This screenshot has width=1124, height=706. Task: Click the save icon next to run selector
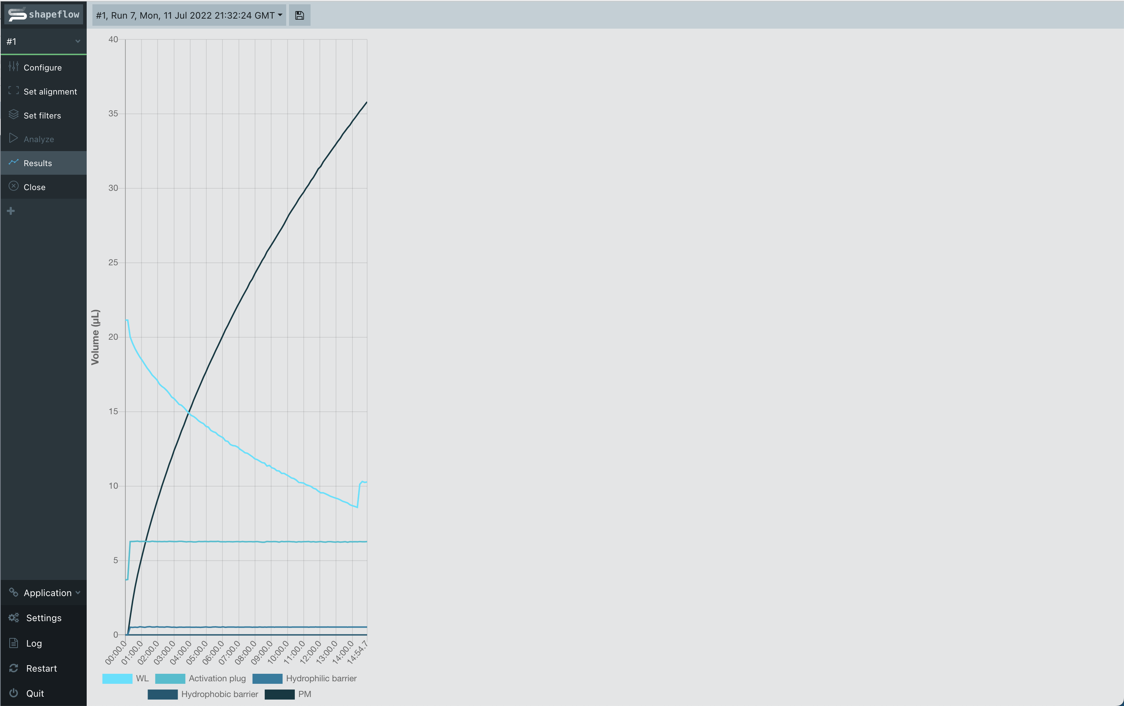(x=299, y=15)
